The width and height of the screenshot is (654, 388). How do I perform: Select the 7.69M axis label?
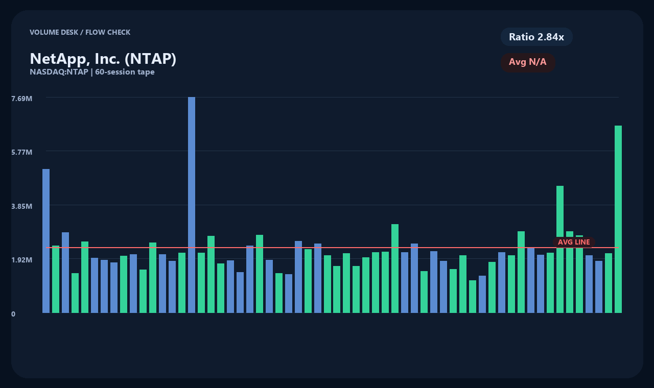coord(21,98)
